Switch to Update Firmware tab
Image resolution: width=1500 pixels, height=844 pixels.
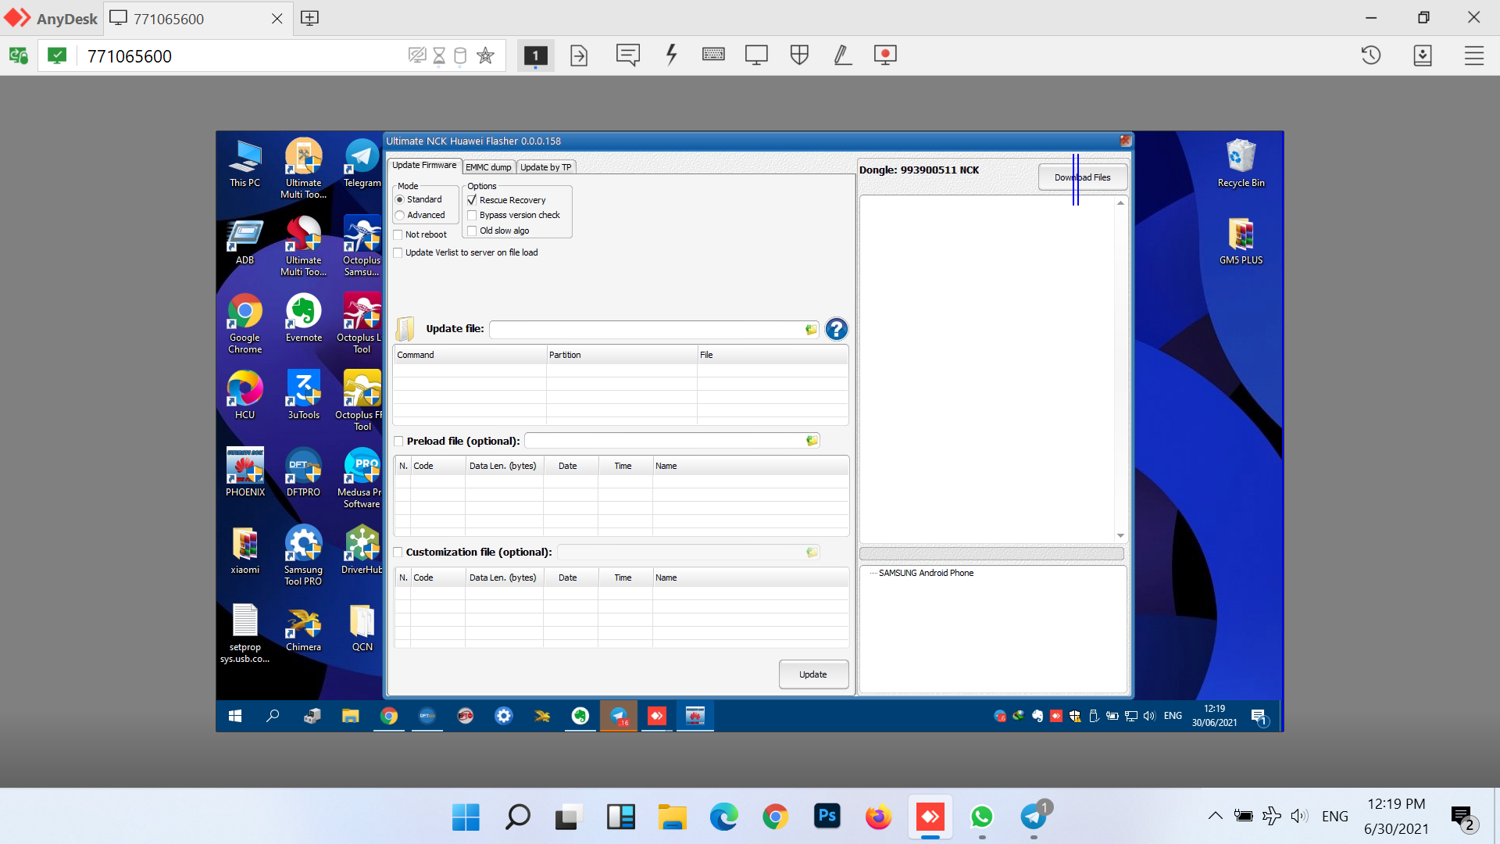tap(424, 166)
